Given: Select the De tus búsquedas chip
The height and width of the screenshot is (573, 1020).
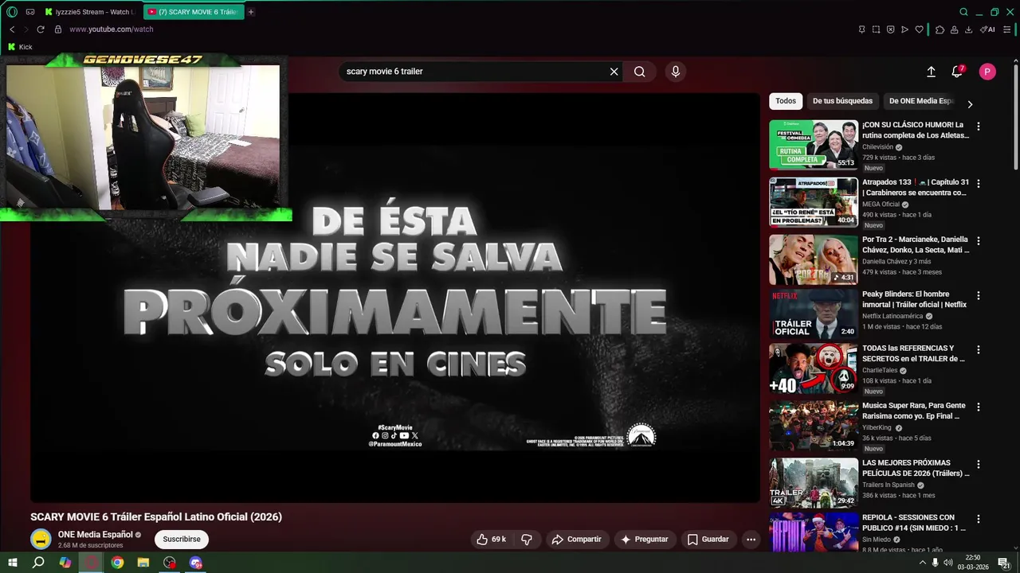Looking at the screenshot, I should point(842,101).
